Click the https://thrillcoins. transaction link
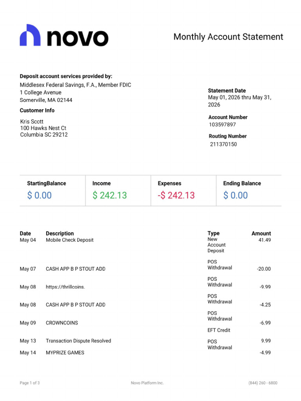This screenshot has height=401, width=301. (x=65, y=287)
